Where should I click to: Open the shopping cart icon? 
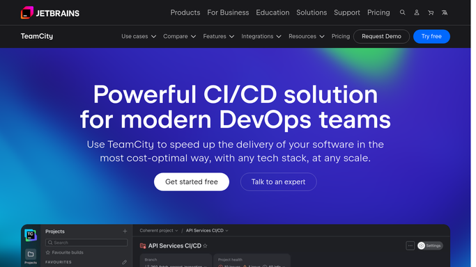pos(431,13)
